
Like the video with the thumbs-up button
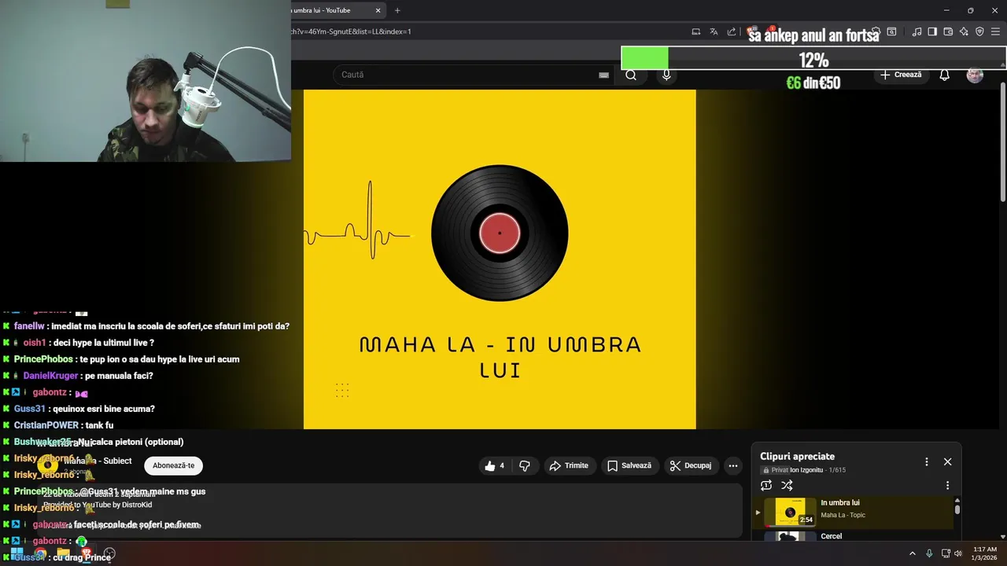tap(493, 466)
